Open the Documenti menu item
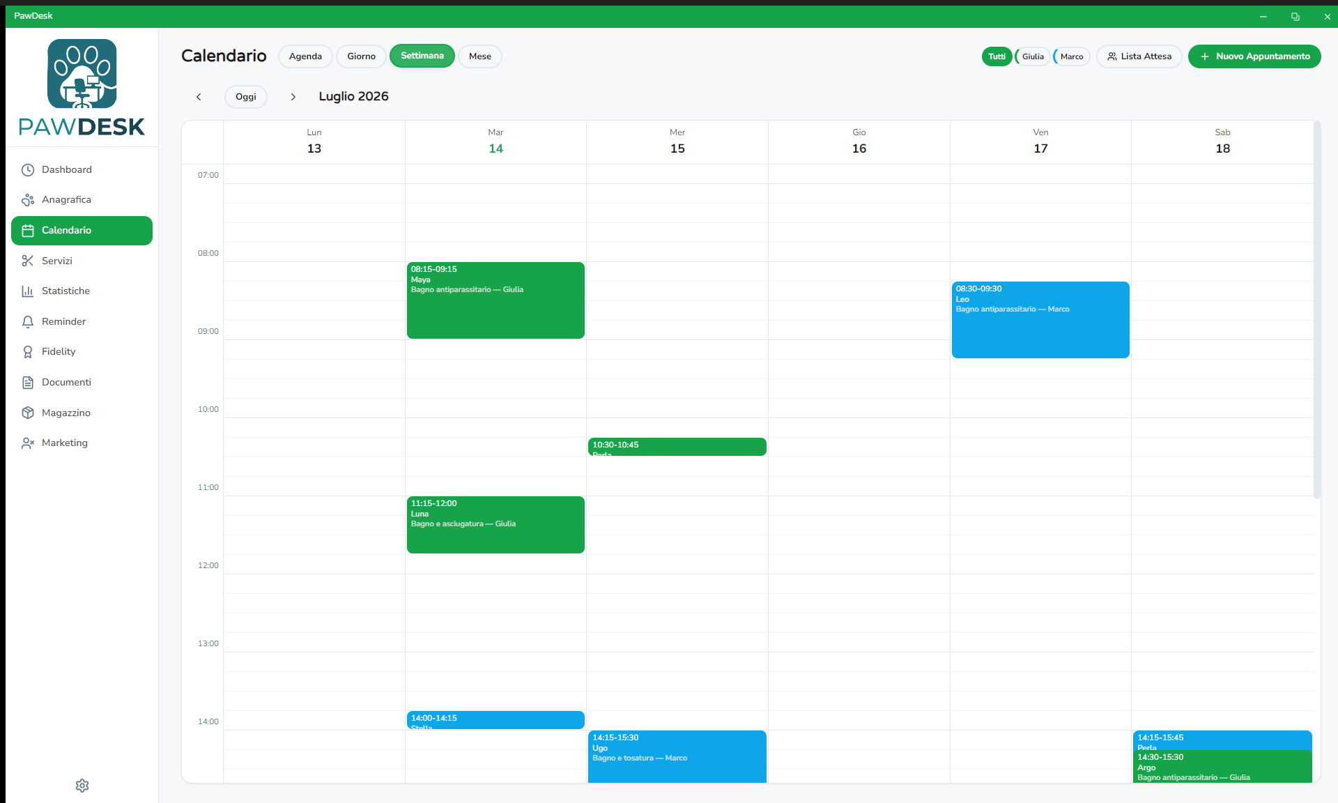 click(82, 382)
